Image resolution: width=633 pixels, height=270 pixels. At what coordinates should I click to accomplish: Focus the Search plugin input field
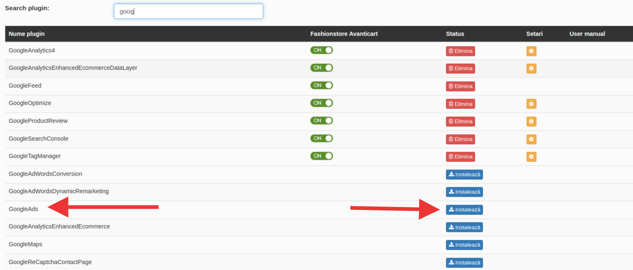pyautogui.click(x=188, y=11)
